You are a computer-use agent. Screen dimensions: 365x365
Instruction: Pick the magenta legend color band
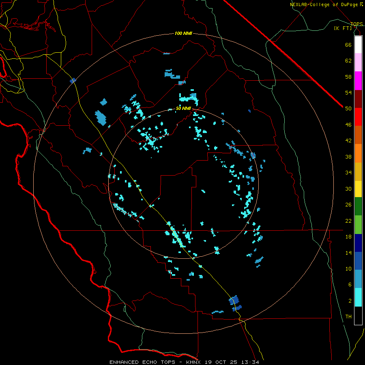click(x=358, y=81)
